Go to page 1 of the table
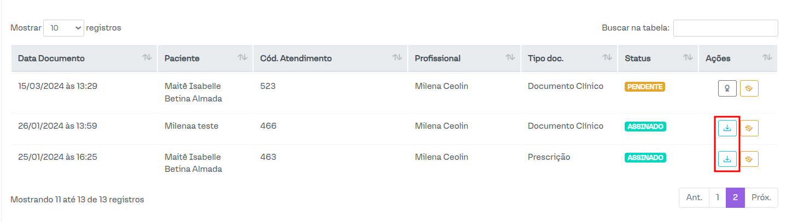The image size is (787, 222). 717,197
